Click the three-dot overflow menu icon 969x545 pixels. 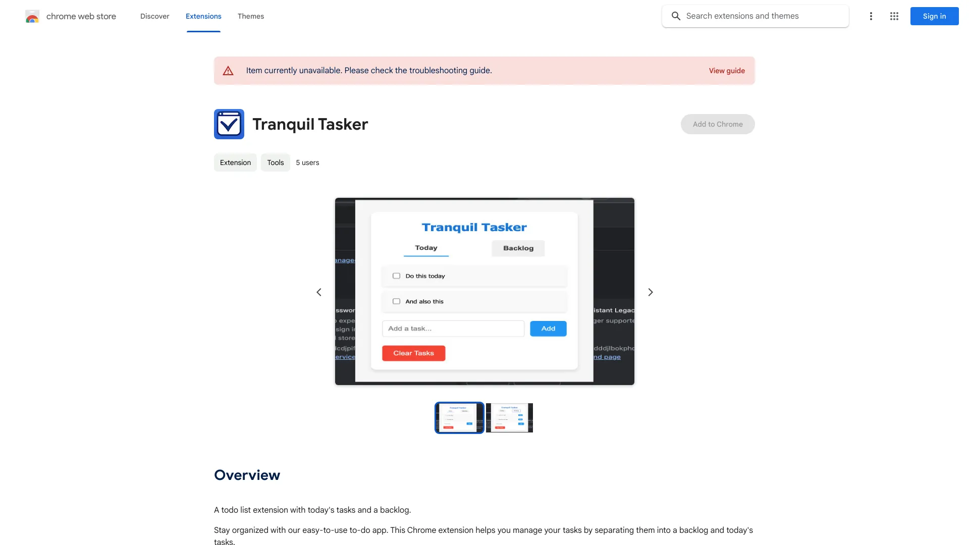coord(871,16)
